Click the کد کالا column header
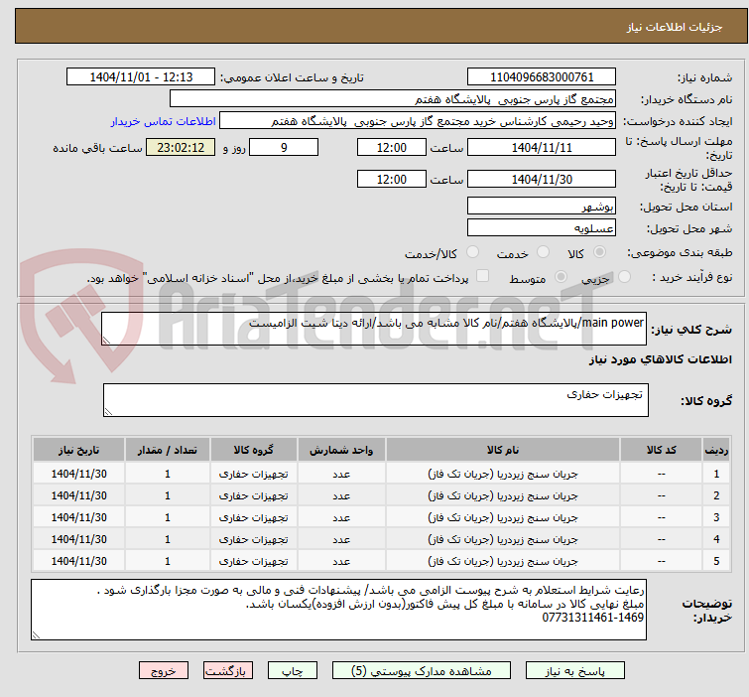The image size is (749, 697). 661,450
